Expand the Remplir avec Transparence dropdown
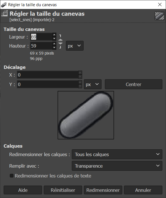Viewport: 166px width, 198px height. coord(117,166)
